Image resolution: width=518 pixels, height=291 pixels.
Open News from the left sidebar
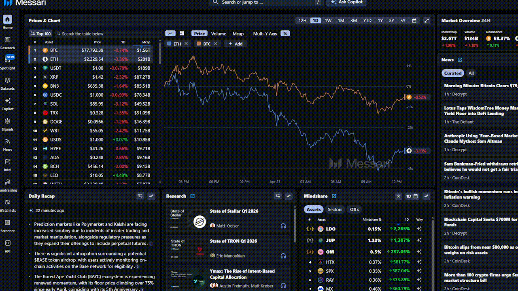(7, 144)
